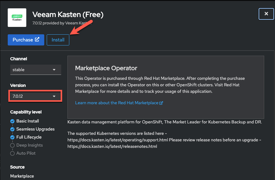Click the Install button
Screen dimensions: 275x180
point(58,40)
